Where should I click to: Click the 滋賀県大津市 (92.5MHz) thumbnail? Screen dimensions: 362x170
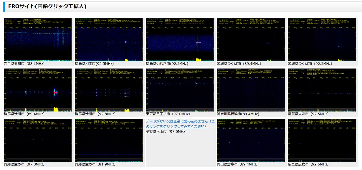tap(322, 90)
